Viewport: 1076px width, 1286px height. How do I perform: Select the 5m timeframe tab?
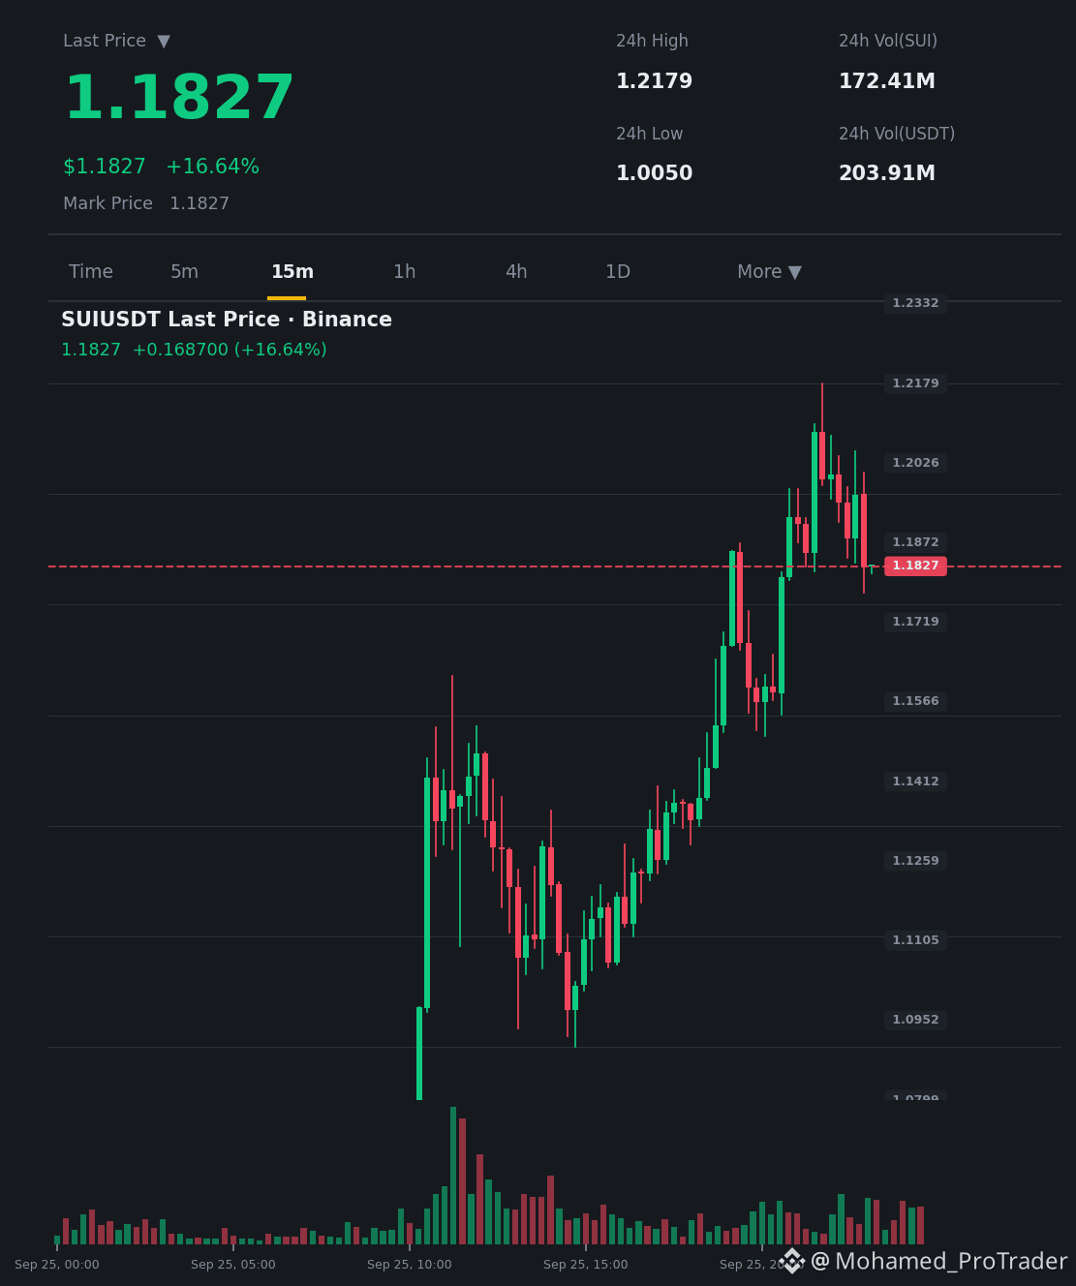pyautogui.click(x=184, y=272)
